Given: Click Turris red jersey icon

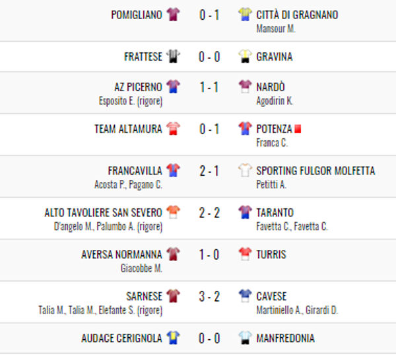Looking at the screenshot, I should click(x=246, y=255).
